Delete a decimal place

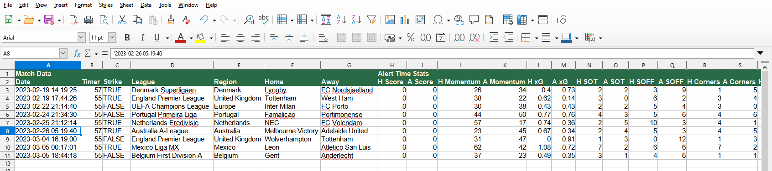475,37
